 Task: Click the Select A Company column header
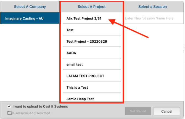[x=30, y=7]
